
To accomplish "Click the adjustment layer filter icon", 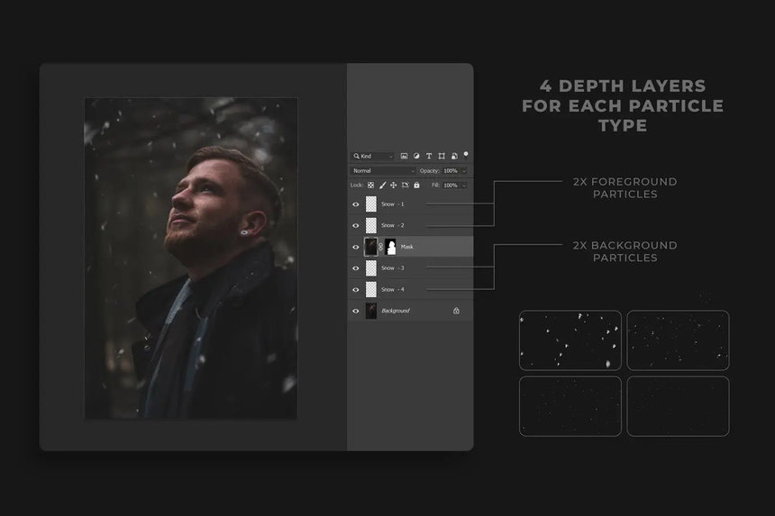I will 416,156.
